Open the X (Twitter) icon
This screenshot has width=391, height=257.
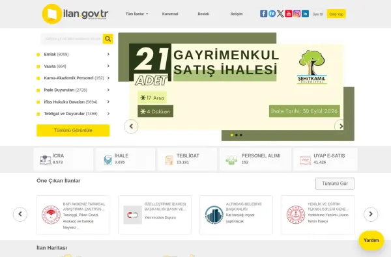(x=280, y=14)
